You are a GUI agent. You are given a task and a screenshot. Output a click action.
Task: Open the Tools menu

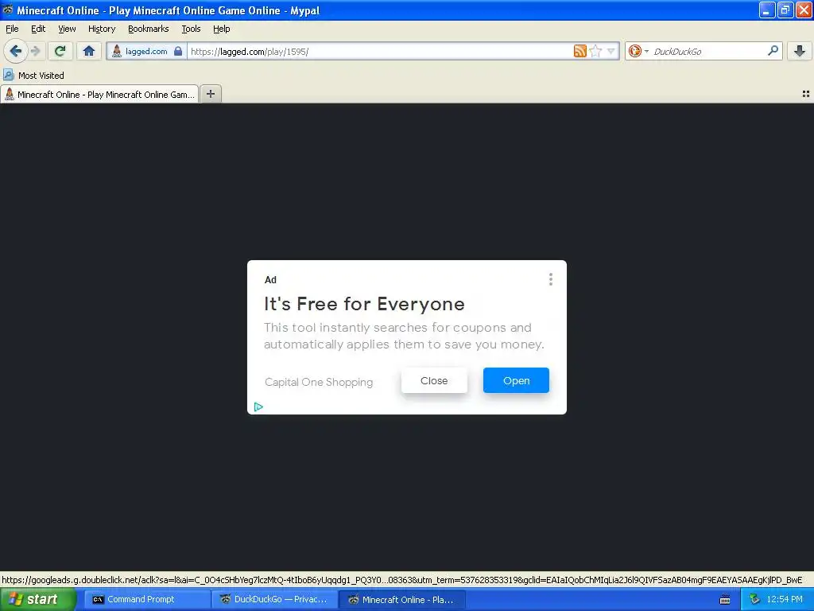pos(191,29)
